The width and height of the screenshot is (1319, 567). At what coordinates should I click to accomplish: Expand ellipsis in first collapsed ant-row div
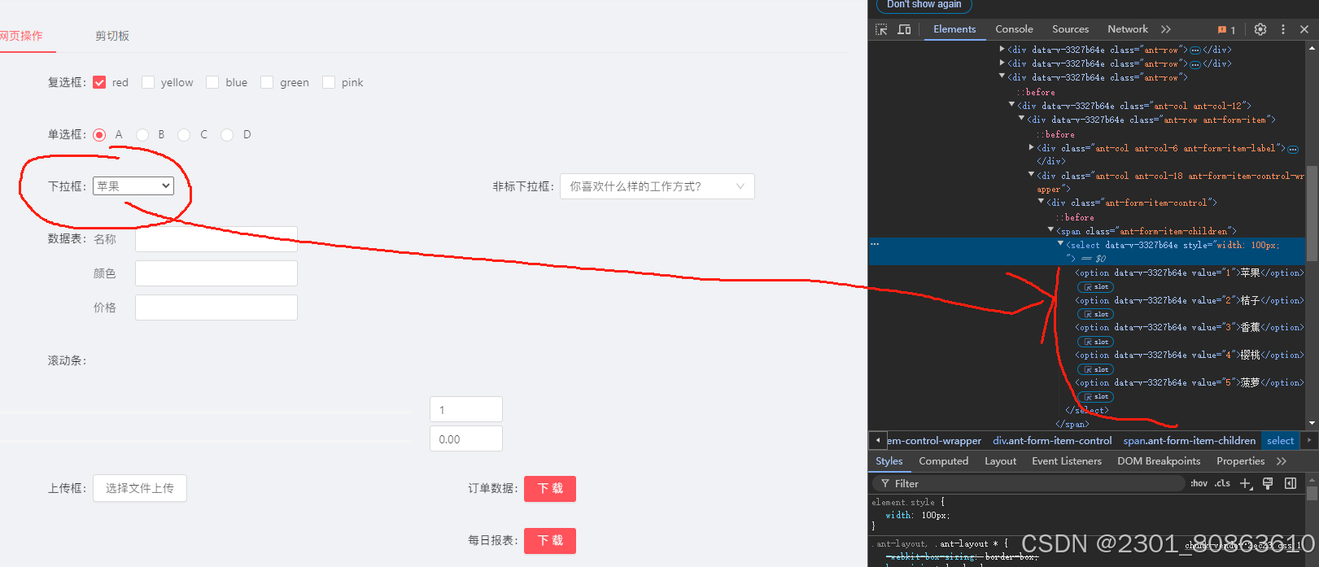(x=1195, y=50)
